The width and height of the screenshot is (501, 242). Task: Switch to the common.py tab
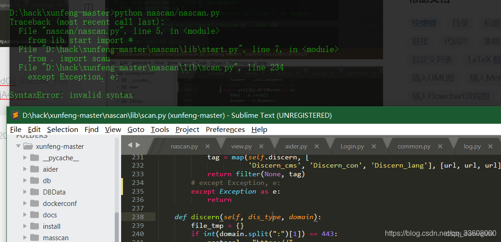[414, 147]
